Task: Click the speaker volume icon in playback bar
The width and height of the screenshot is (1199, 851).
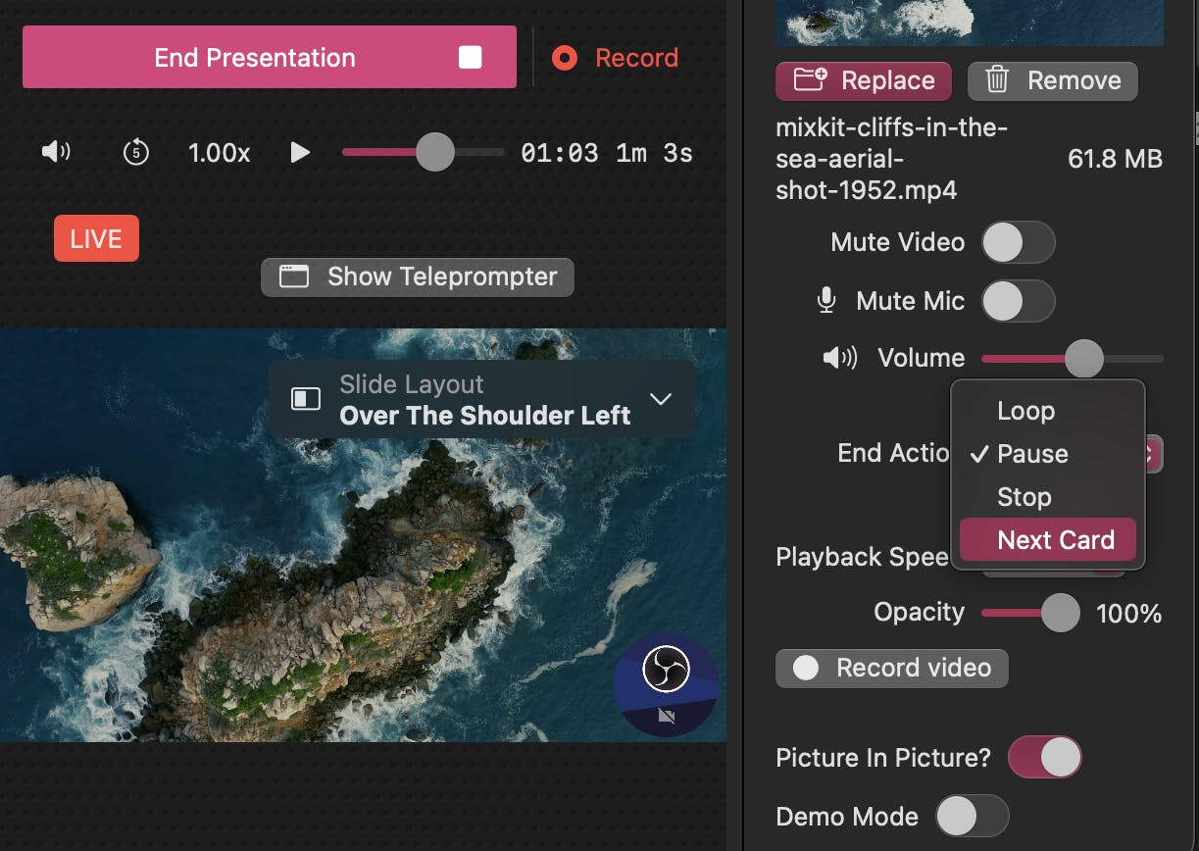Action: coord(56,152)
